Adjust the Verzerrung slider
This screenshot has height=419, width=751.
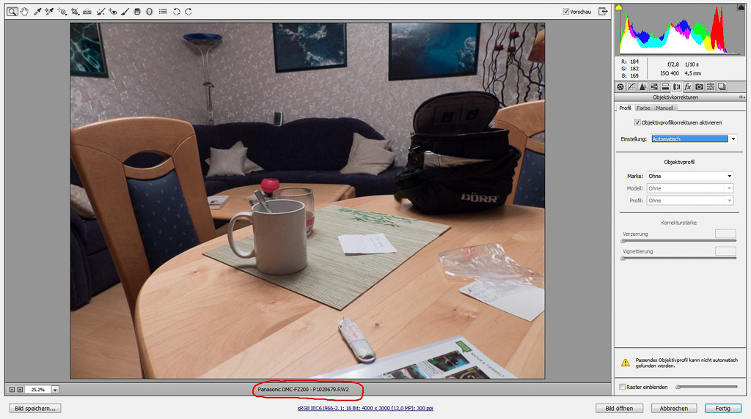(679, 240)
